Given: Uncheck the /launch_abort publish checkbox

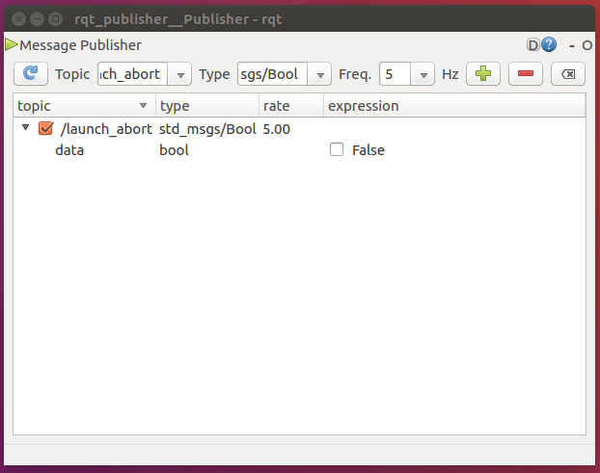Looking at the screenshot, I should point(45,128).
